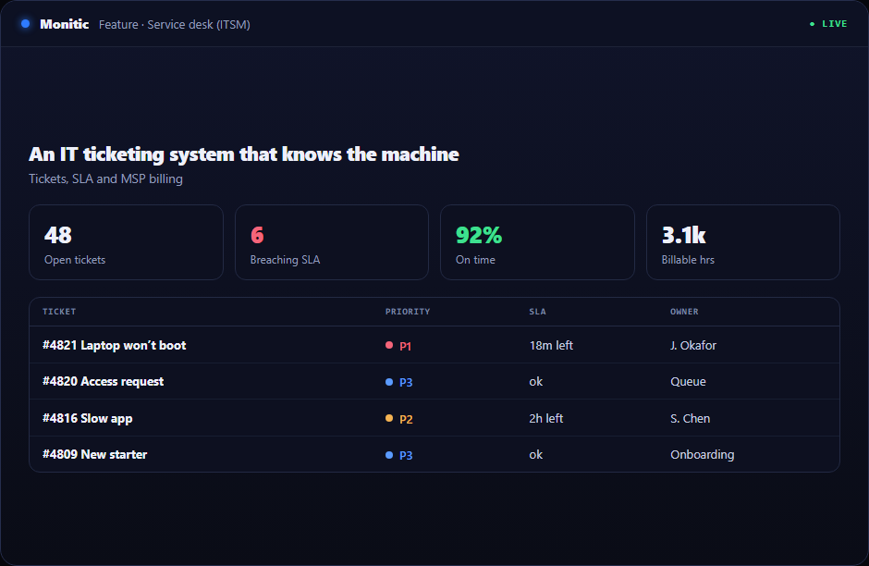Click the orange P2 priority dot
The width and height of the screenshot is (869, 566).
389,418
